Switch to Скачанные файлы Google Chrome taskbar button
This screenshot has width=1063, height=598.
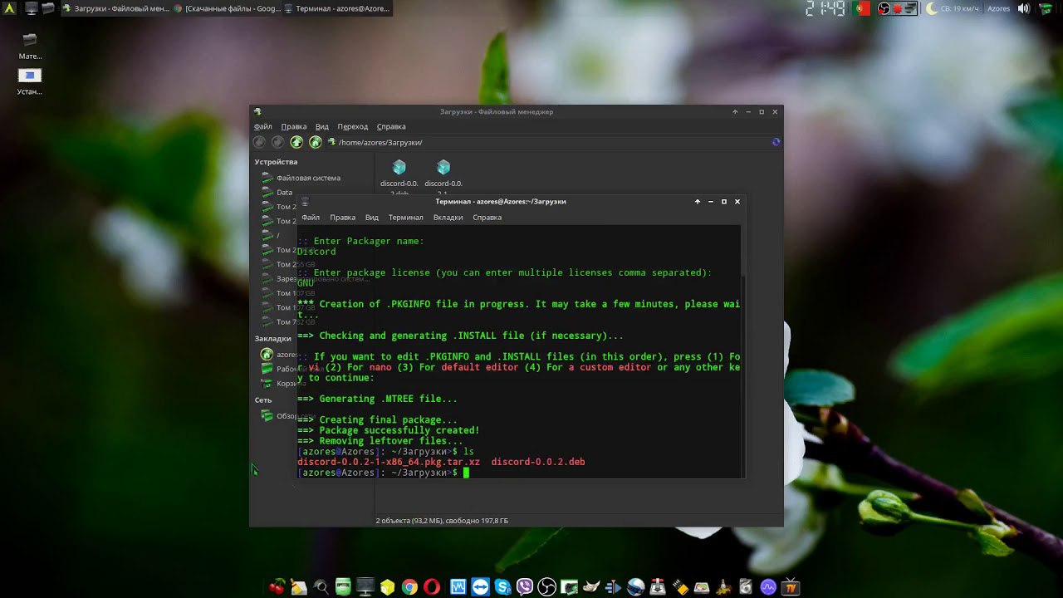[226, 8]
